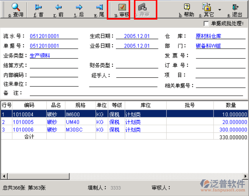Image resolution: width=249 pixels, height=196 pixels.
Task: Click the 其它 (other) toolbar icon
Action: tap(207, 8)
